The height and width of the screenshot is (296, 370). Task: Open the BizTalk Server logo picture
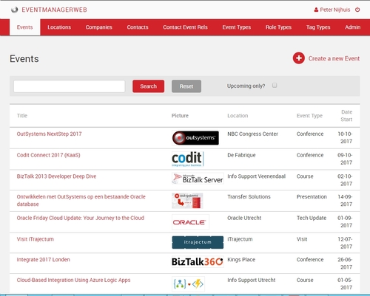(198, 179)
